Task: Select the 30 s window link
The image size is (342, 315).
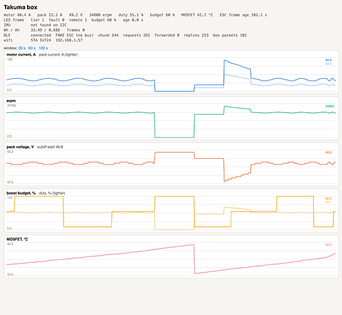Action: pyautogui.click(x=22, y=48)
